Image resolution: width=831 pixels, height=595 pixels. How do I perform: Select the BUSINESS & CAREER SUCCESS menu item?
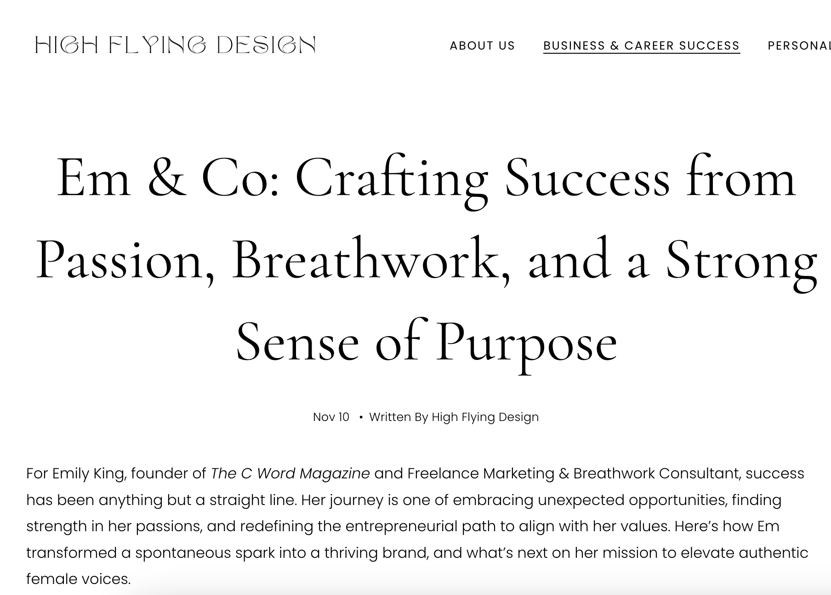[642, 45]
